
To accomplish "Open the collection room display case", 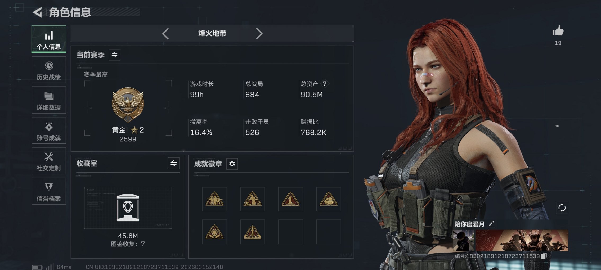I will 128,208.
